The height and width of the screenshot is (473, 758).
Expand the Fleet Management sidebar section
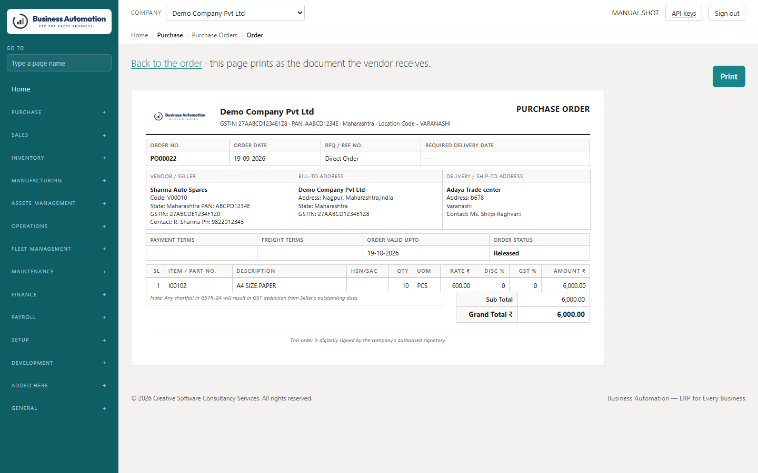pyautogui.click(x=59, y=249)
